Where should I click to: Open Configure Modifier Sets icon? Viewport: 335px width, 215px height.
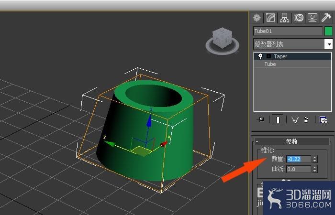tap(323, 119)
